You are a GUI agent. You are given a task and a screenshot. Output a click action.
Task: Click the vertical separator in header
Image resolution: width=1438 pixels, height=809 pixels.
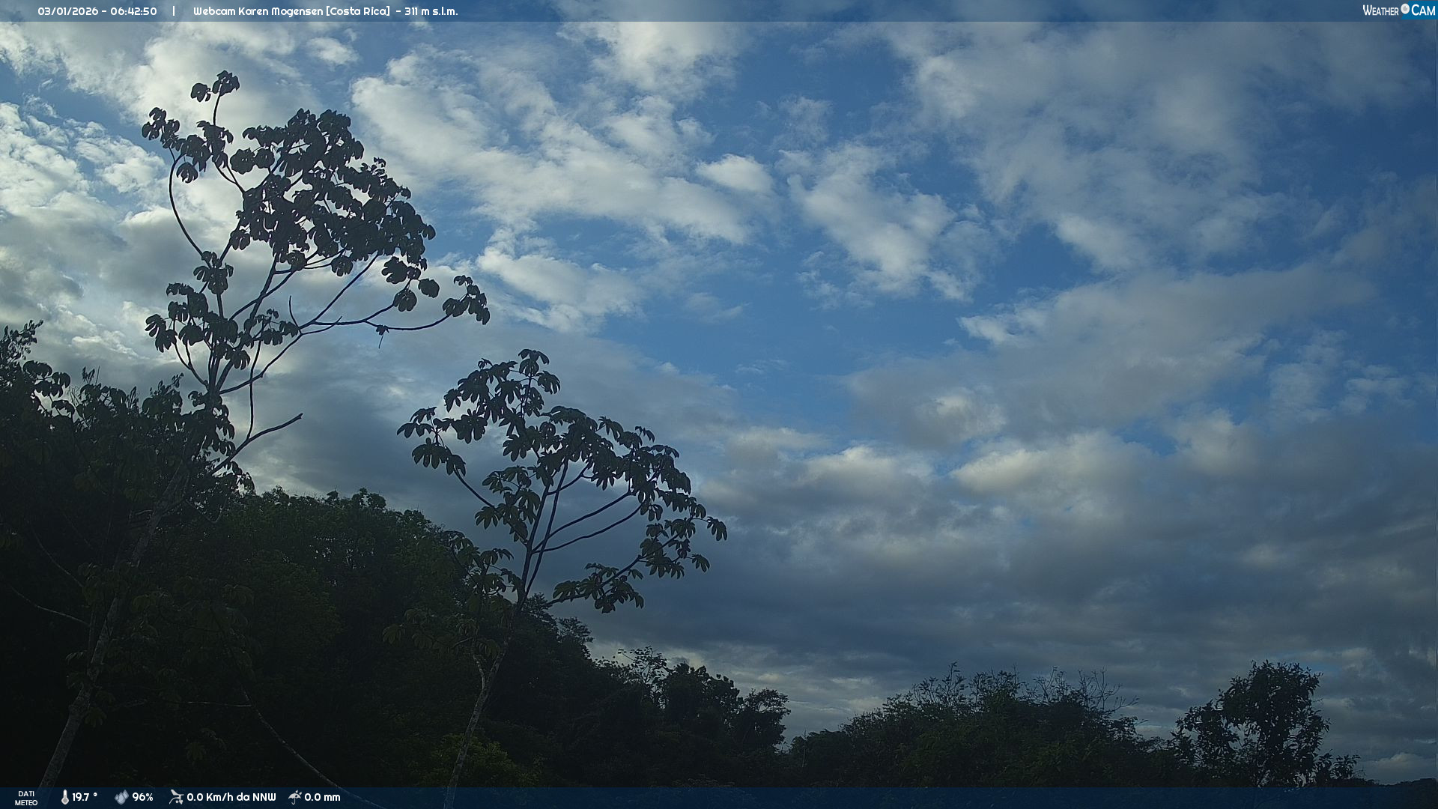[x=174, y=11]
